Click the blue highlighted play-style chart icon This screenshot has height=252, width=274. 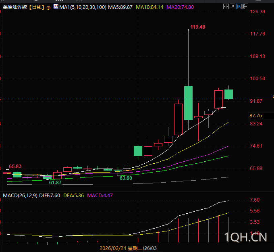(x=239, y=6)
